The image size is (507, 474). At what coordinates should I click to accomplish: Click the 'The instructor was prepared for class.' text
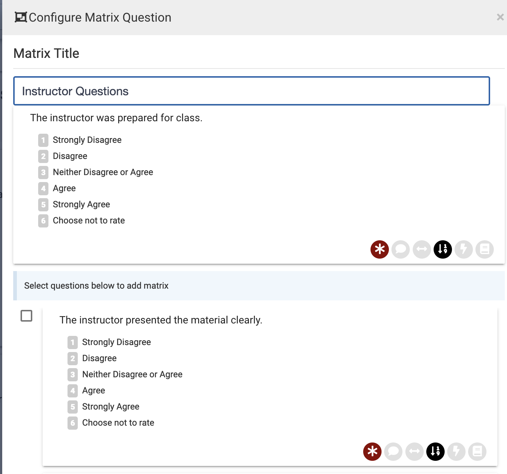point(116,118)
